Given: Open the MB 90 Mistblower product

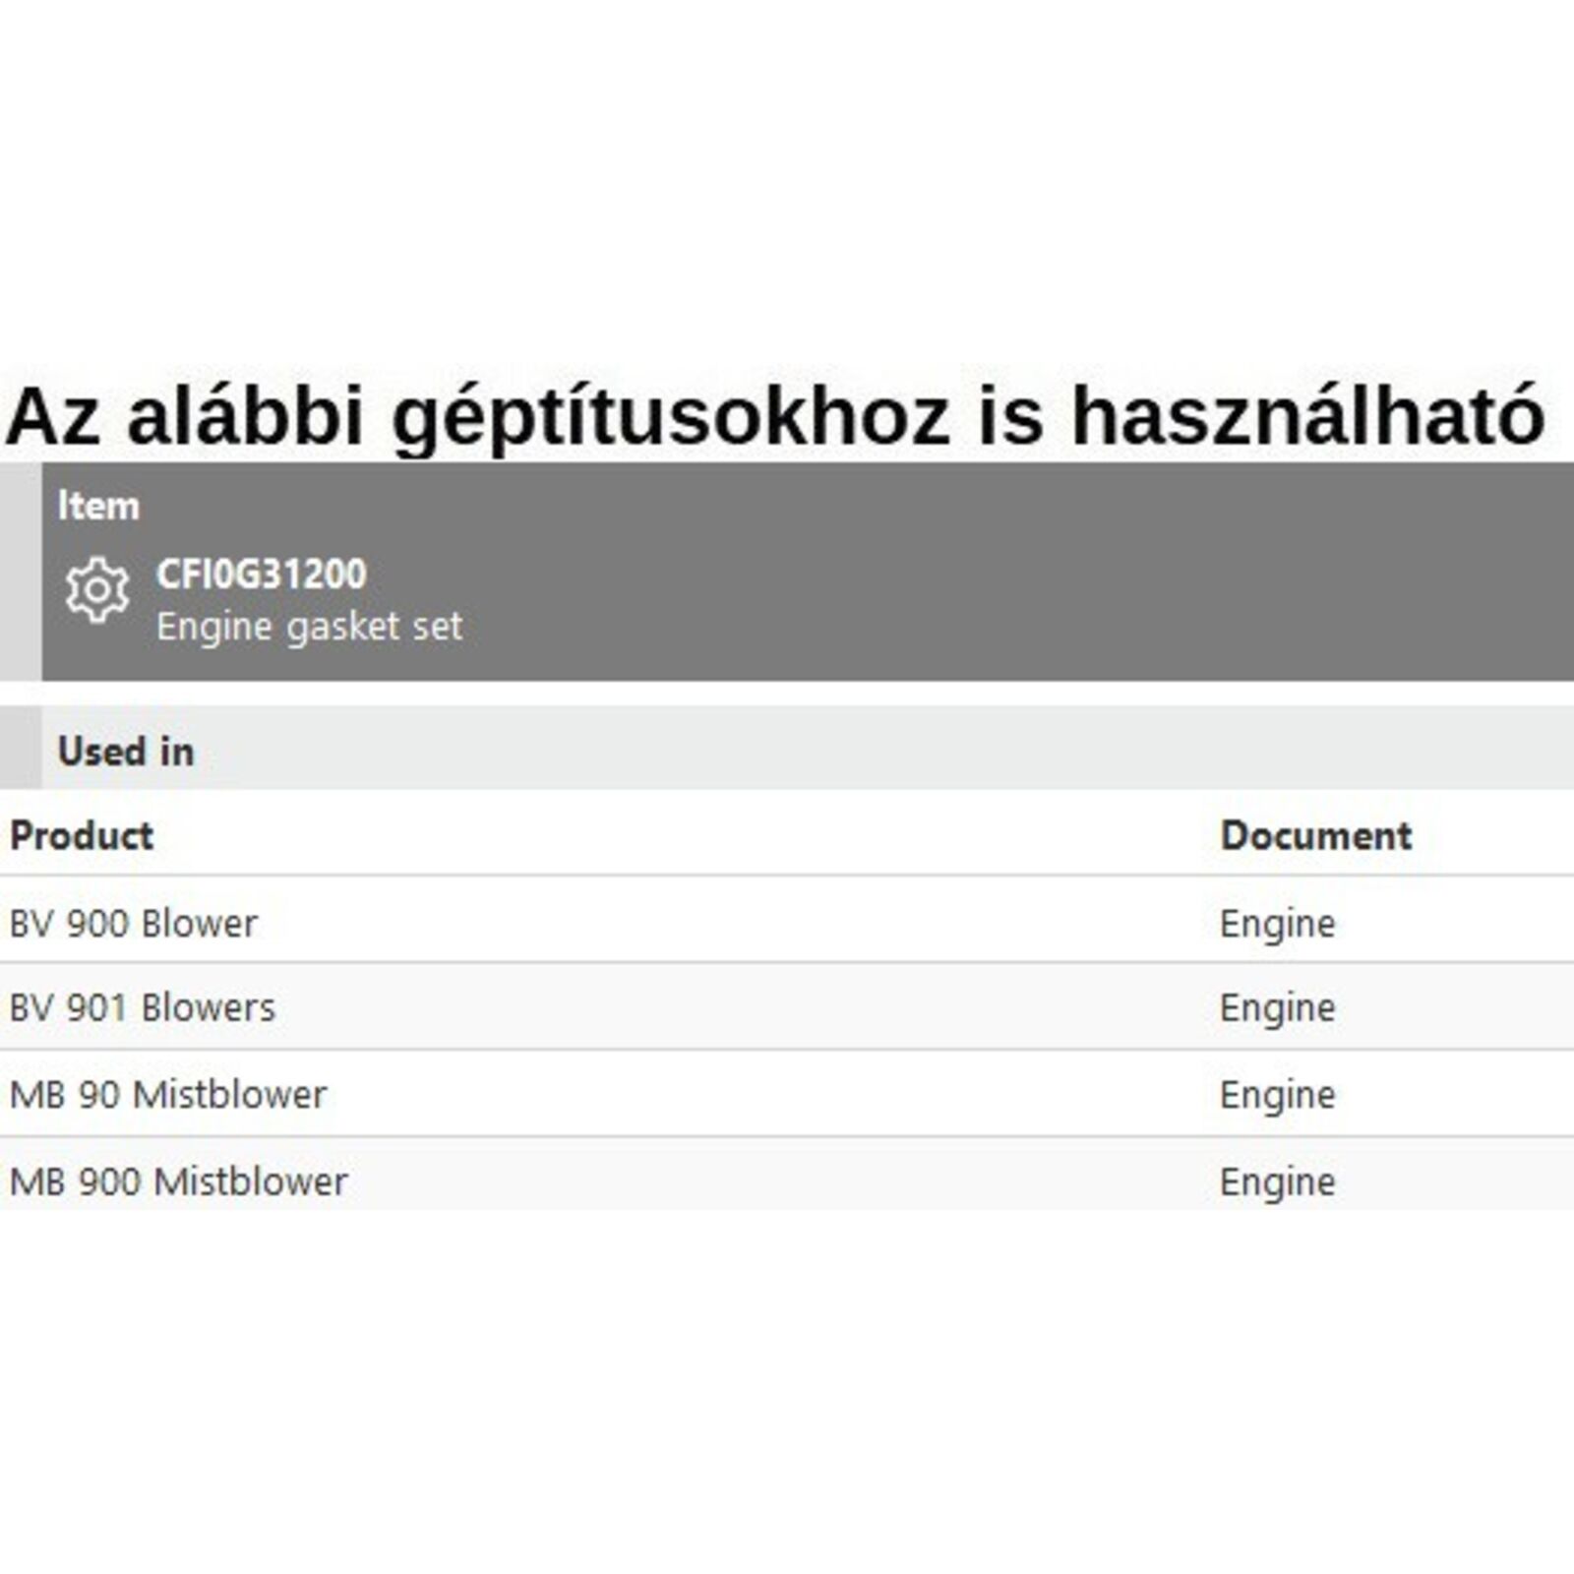Looking at the screenshot, I should click(x=168, y=1095).
